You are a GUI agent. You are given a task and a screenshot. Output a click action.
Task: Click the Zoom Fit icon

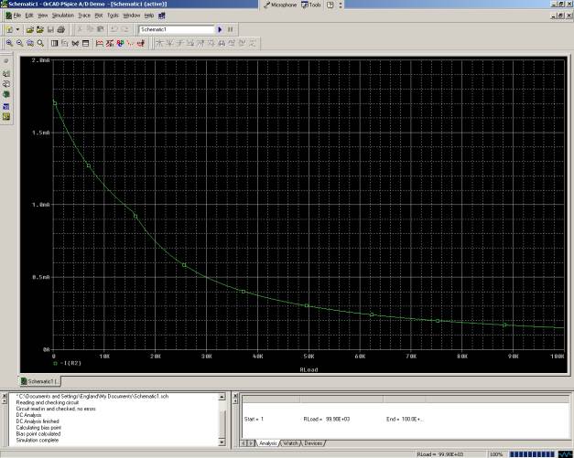41,43
